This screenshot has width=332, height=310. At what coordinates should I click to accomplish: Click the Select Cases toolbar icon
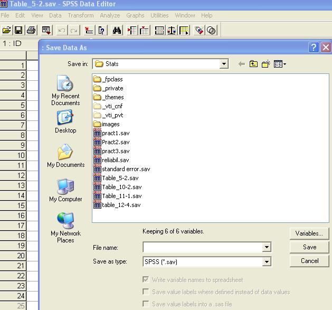(184, 31)
